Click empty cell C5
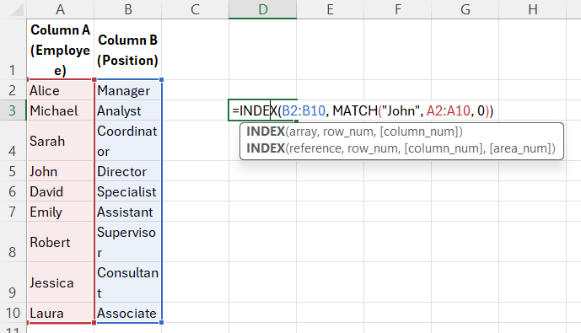581x333 pixels. click(196, 171)
